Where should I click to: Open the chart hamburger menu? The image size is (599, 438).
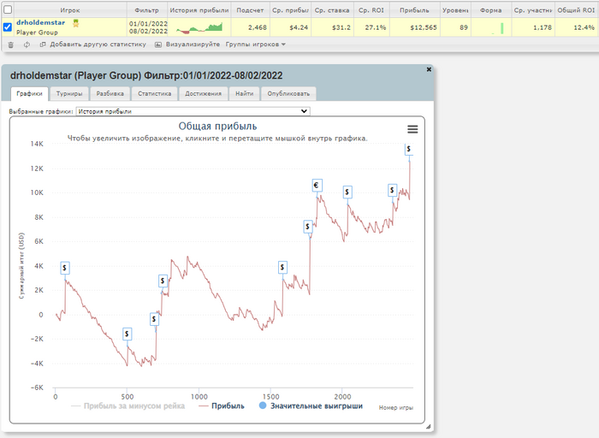(412, 128)
